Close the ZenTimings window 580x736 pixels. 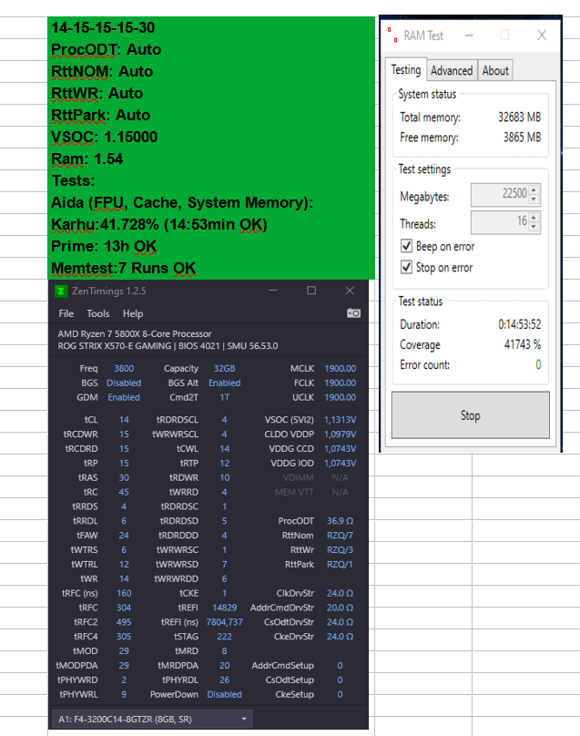(x=350, y=291)
